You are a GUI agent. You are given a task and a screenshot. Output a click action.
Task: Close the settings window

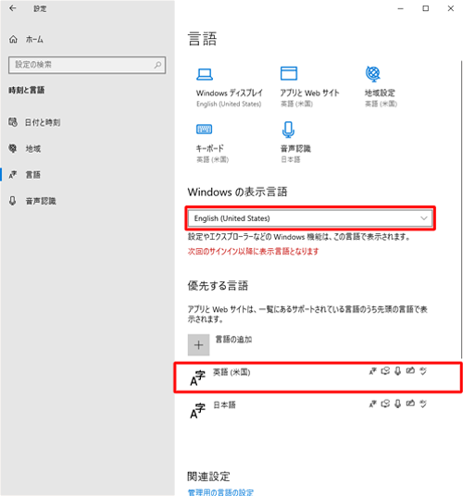(451, 8)
